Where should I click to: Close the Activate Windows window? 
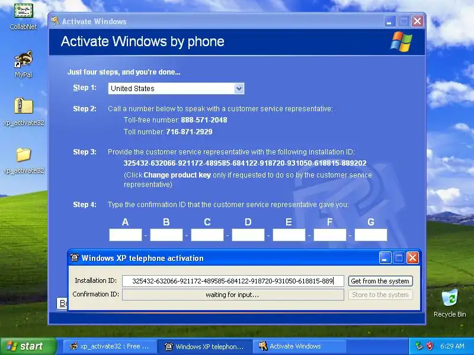coord(418,21)
